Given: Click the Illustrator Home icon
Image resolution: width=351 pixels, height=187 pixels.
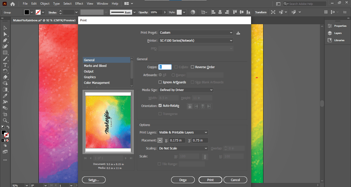Looking at the screenshot, I should (x=12, y=4).
